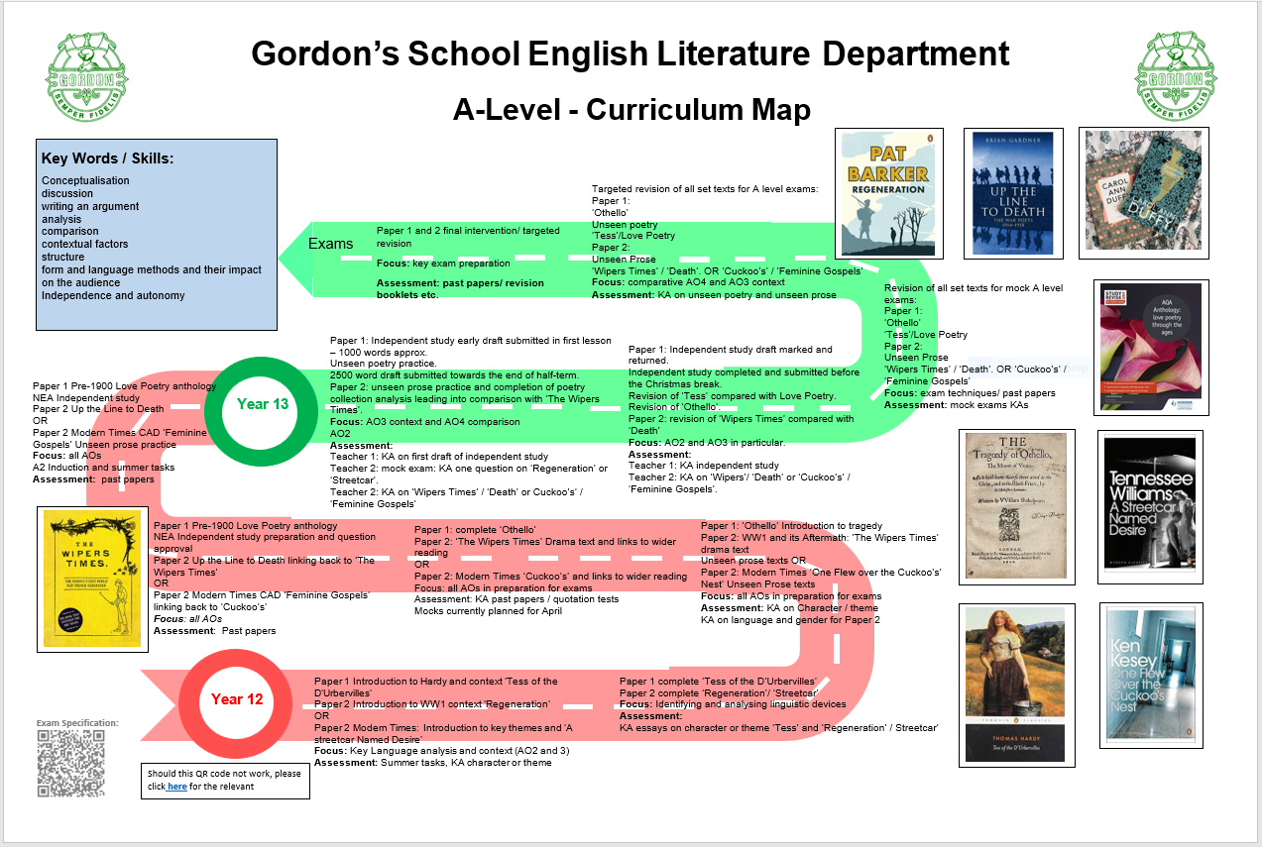Click the 'Exam Specification:' label
Screen dimensions: 1262x847
[x=77, y=723]
